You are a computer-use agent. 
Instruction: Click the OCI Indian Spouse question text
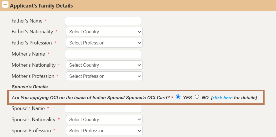tap(91, 98)
